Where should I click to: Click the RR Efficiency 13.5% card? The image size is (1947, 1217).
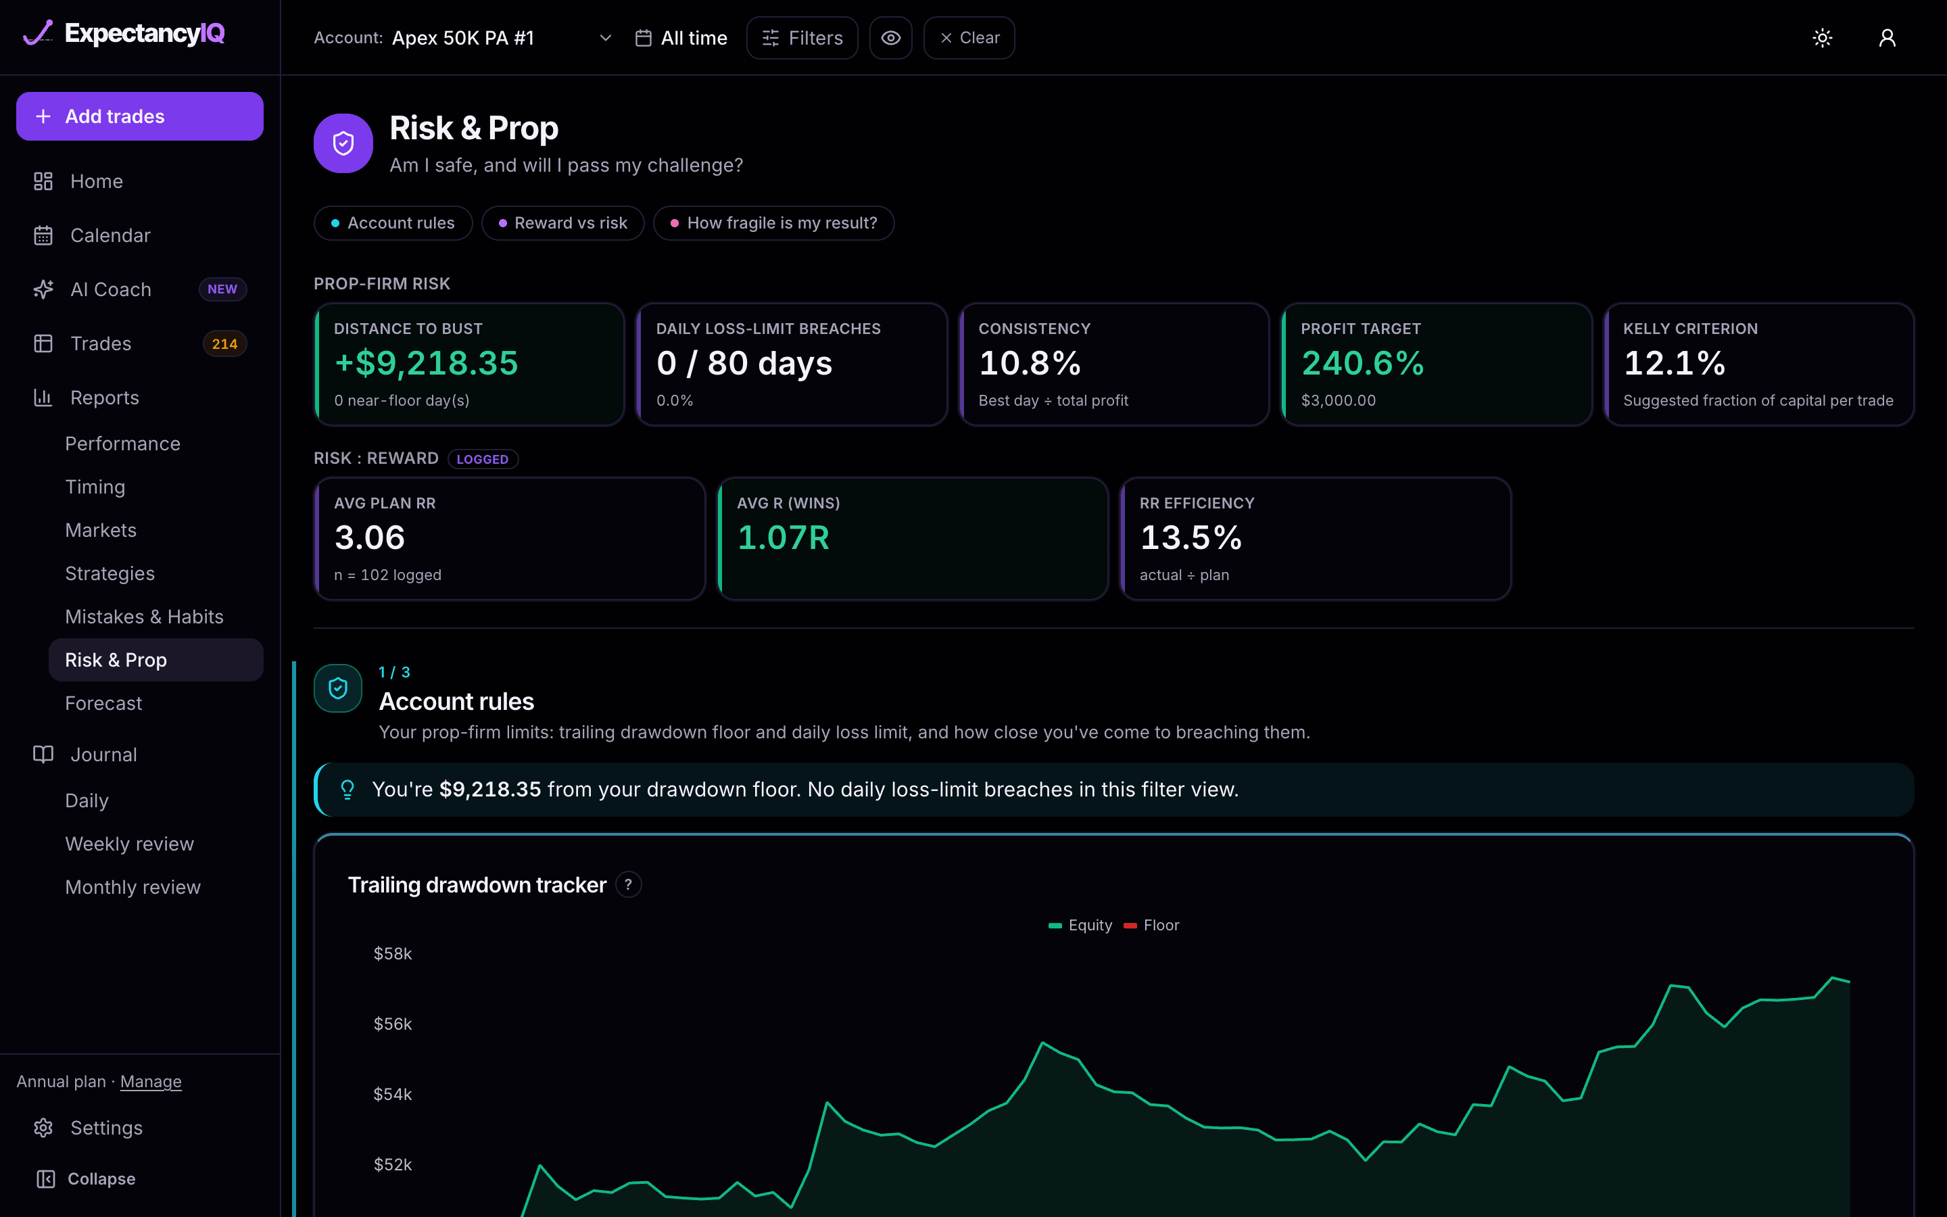1316,538
